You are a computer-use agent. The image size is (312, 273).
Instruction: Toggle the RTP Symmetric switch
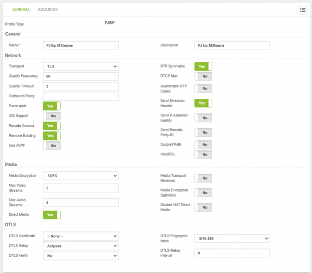[x=203, y=67]
